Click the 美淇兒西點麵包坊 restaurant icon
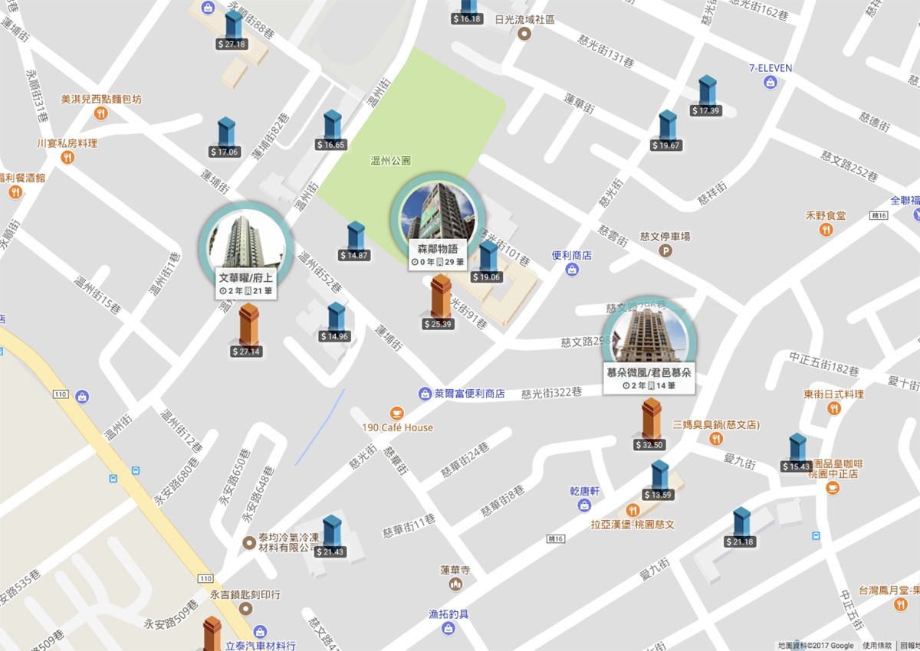This screenshot has width=920, height=651. (x=101, y=114)
